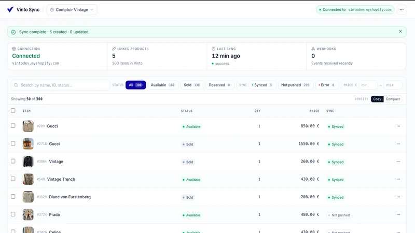
Task: Open row actions for Prada
Action: pos(398,214)
